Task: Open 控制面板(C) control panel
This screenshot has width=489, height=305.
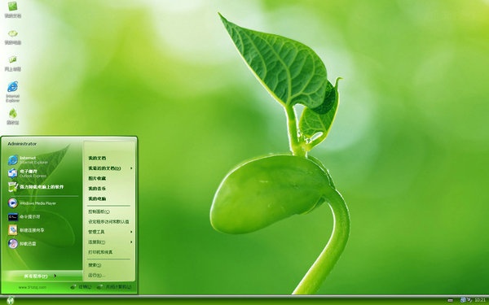Action: pyautogui.click(x=99, y=211)
